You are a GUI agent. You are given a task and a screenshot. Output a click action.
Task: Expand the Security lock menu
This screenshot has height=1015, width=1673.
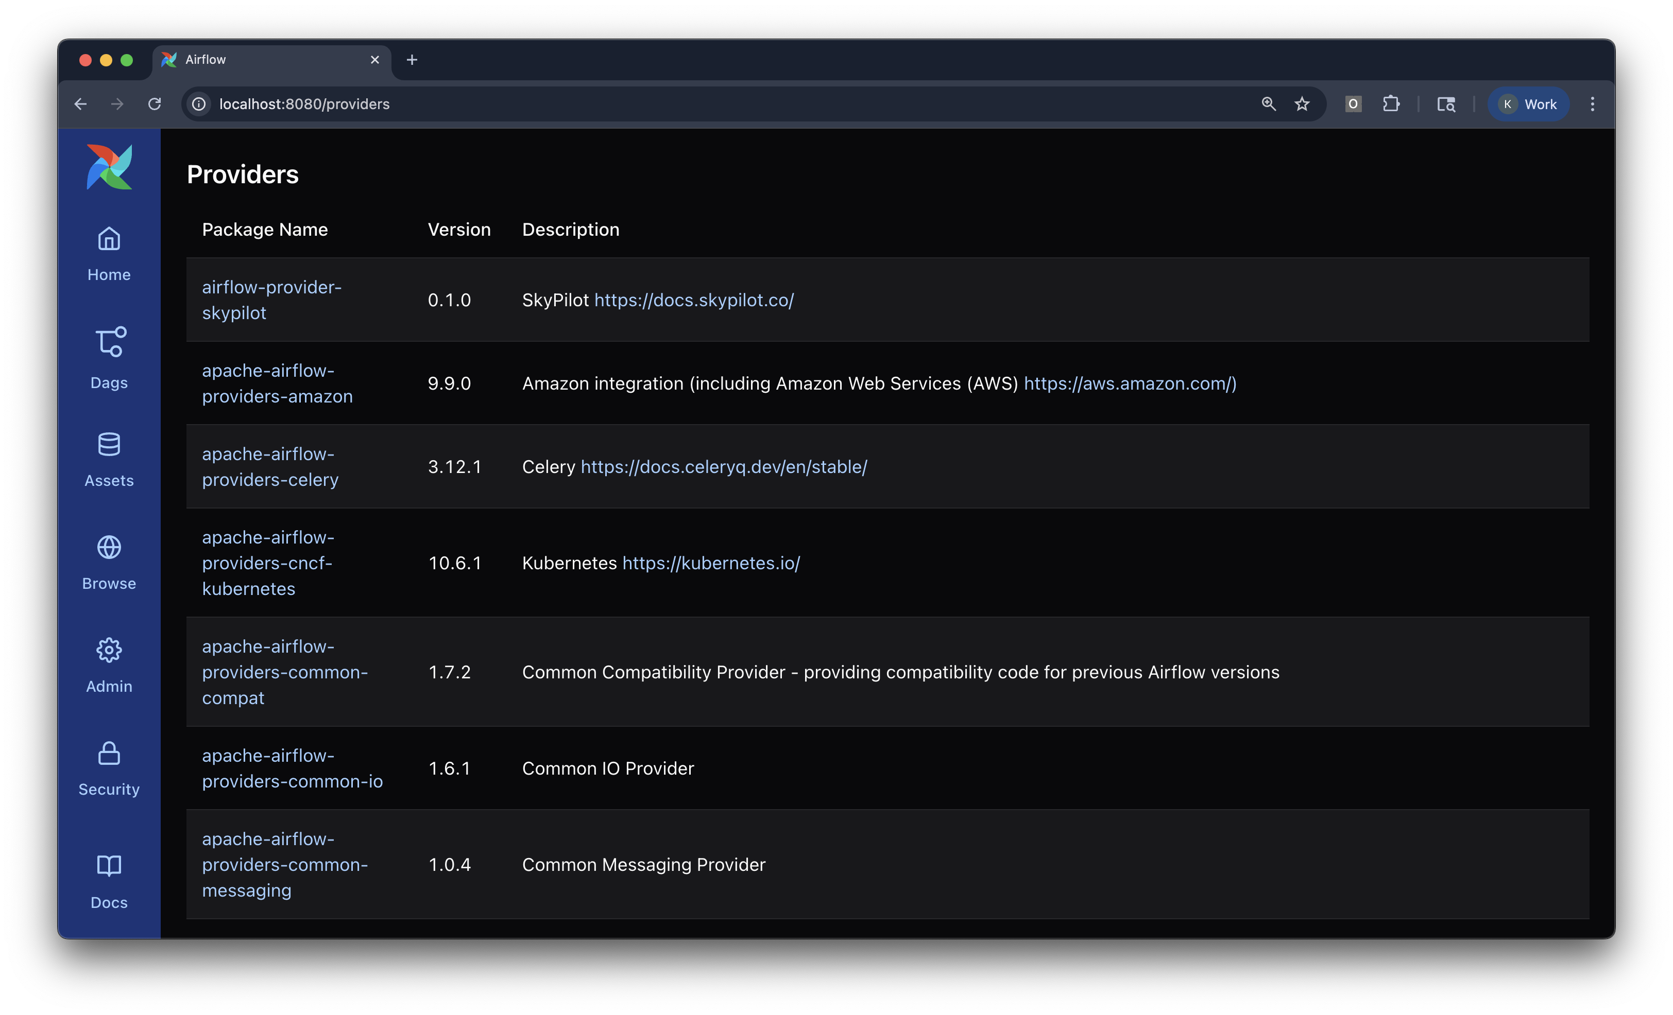click(x=109, y=769)
